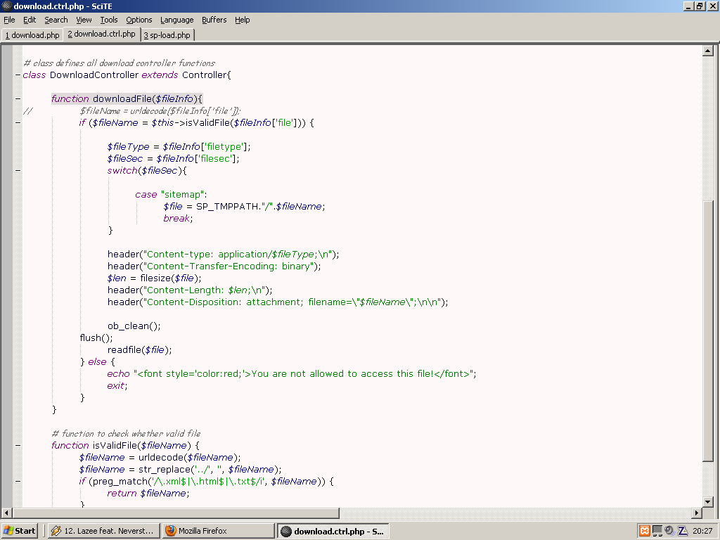Click the '$file = SP_TMPPATH' assignment line

click(x=244, y=206)
